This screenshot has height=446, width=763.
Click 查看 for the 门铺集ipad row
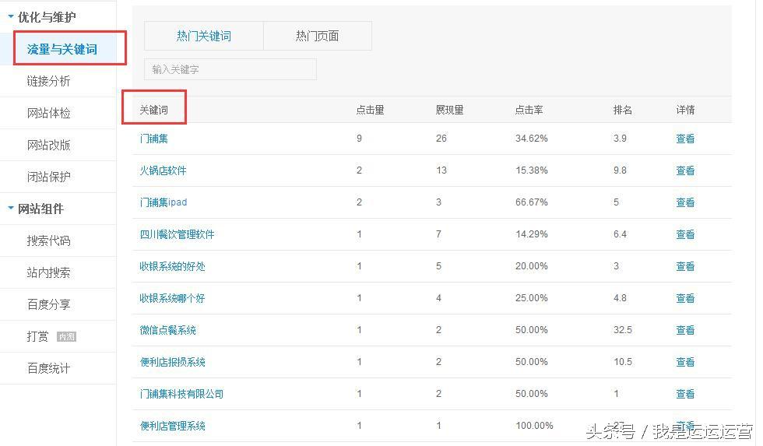pyautogui.click(x=685, y=202)
